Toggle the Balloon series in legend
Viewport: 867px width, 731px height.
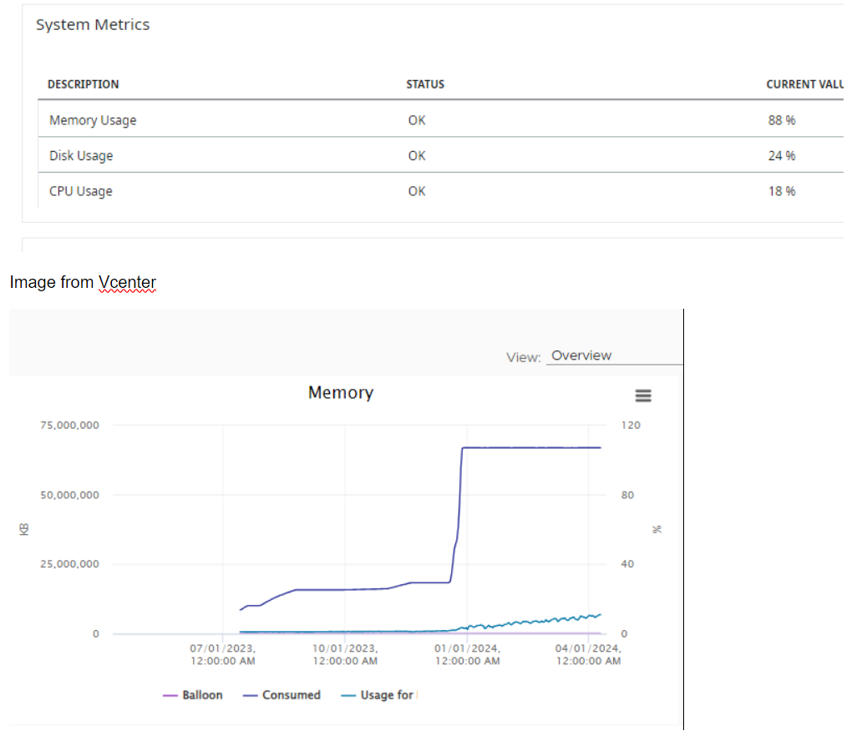pos(202,695)
